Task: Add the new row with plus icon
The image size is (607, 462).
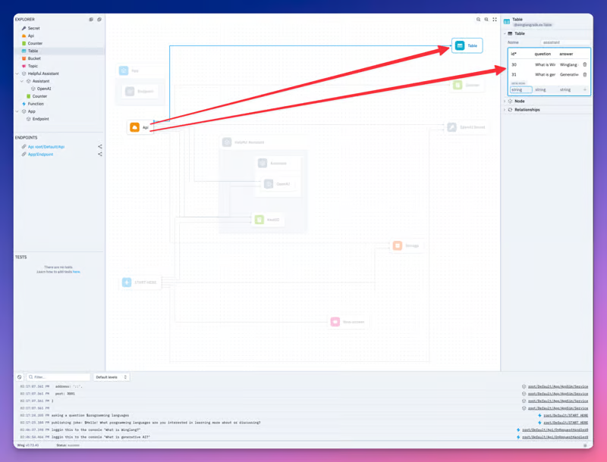Action: click(x=584, y=89)
